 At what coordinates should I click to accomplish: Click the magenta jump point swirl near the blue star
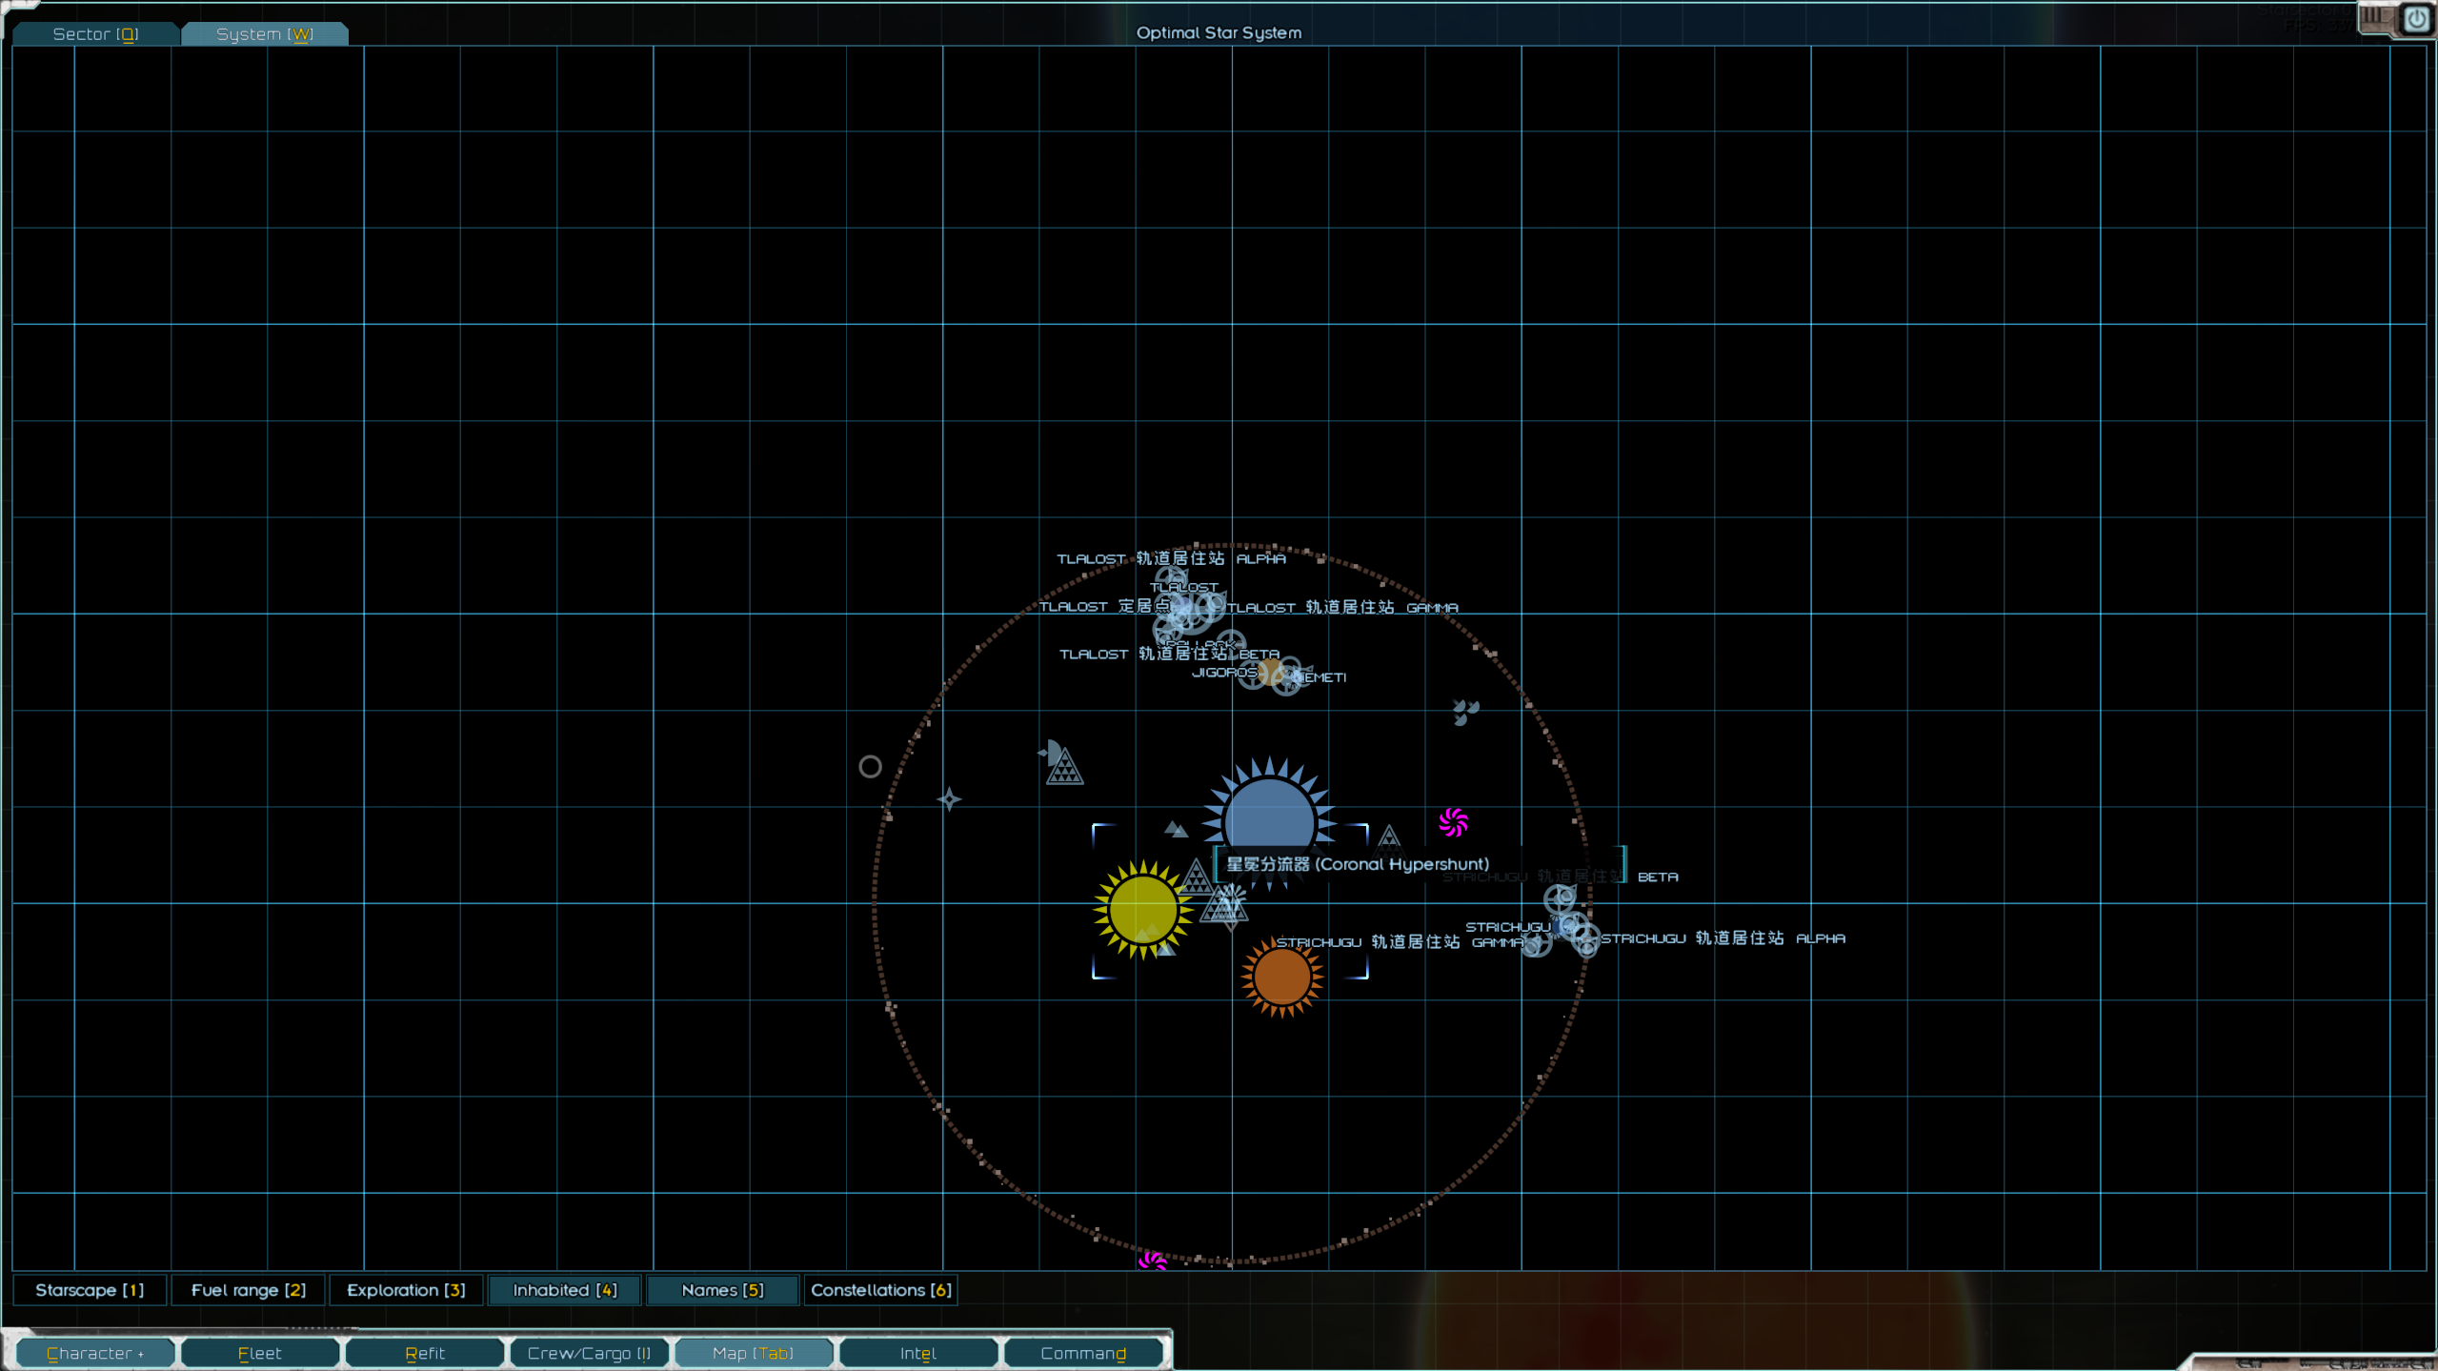pyautogui.click(x=1453, y=821)
